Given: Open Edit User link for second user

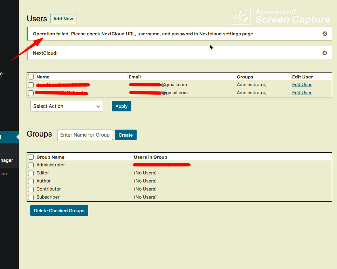Looking at the screenshot, I should (302, 92).
